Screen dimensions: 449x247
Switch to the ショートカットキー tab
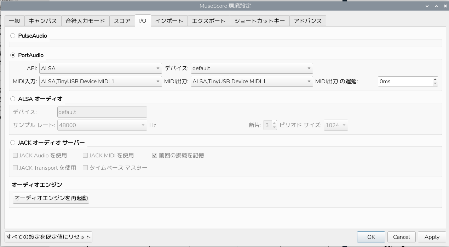pyautogui.click(x=260, y=21)
